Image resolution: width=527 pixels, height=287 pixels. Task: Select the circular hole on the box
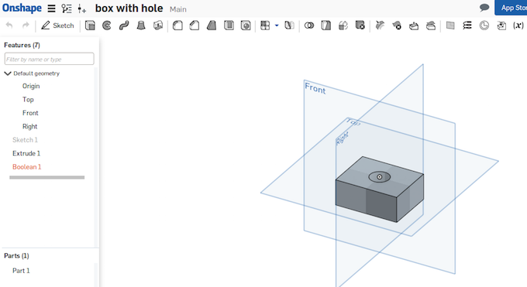click(380, 177)
